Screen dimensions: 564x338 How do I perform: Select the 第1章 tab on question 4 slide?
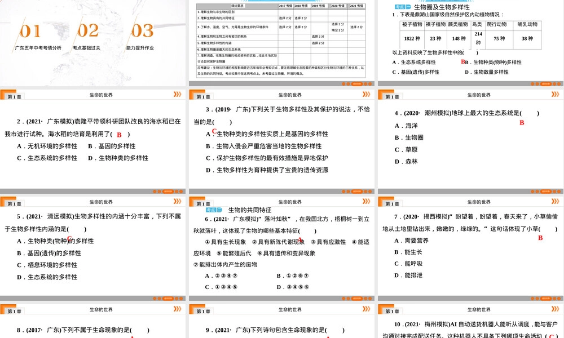392,97
